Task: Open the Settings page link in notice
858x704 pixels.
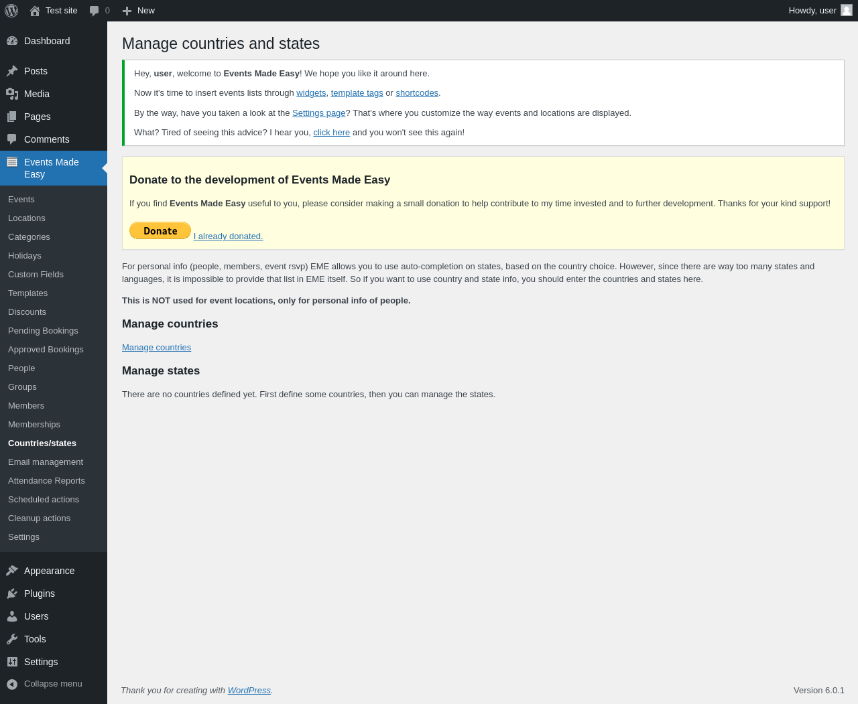Action: click(x=318, y=113)
